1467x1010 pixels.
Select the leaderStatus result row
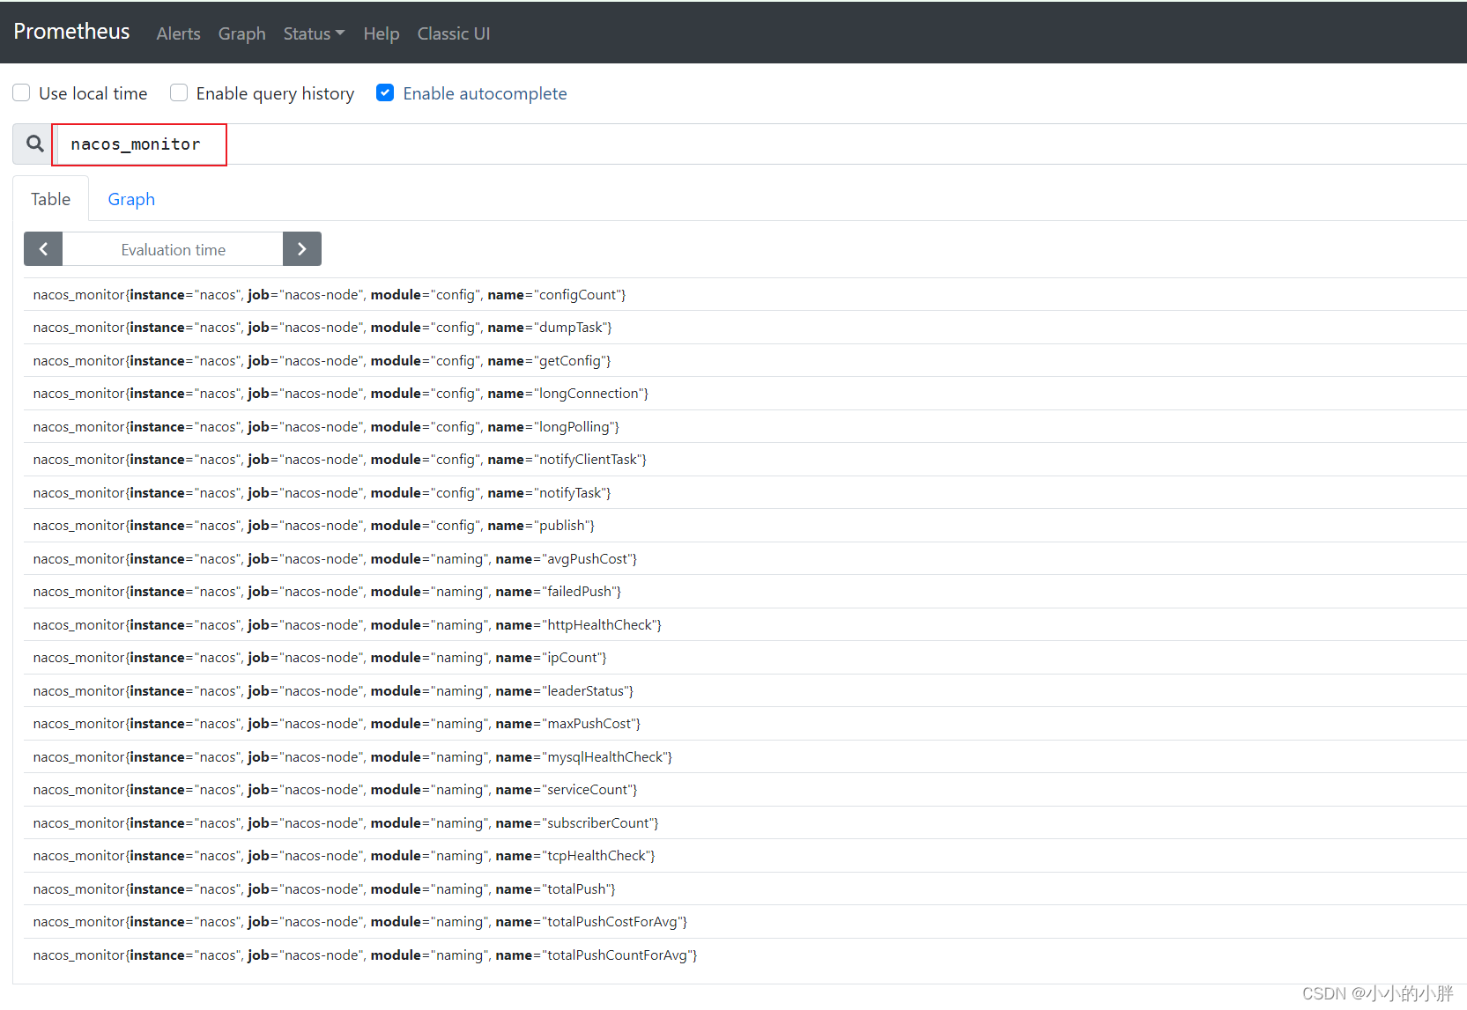point(745,691)
